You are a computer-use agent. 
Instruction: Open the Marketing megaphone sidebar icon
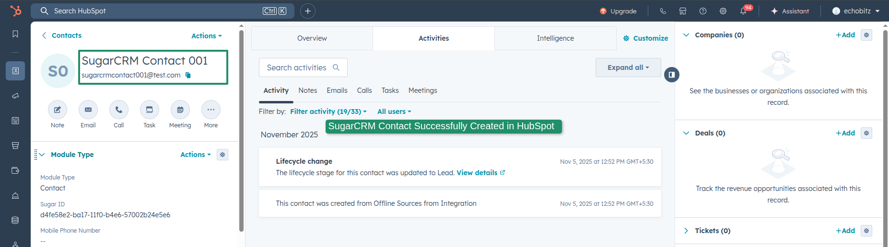tap(15, 96)
